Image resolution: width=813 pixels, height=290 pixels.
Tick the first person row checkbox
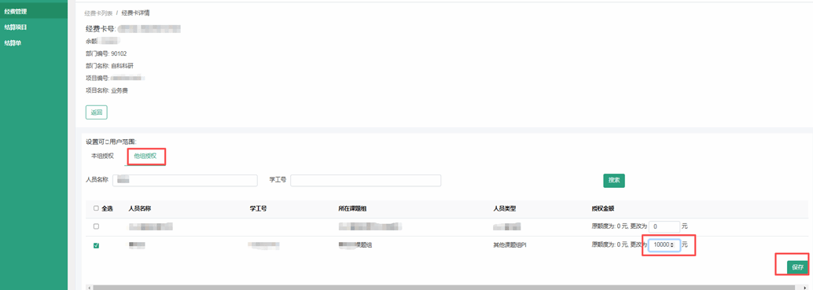tap(96, 226)
